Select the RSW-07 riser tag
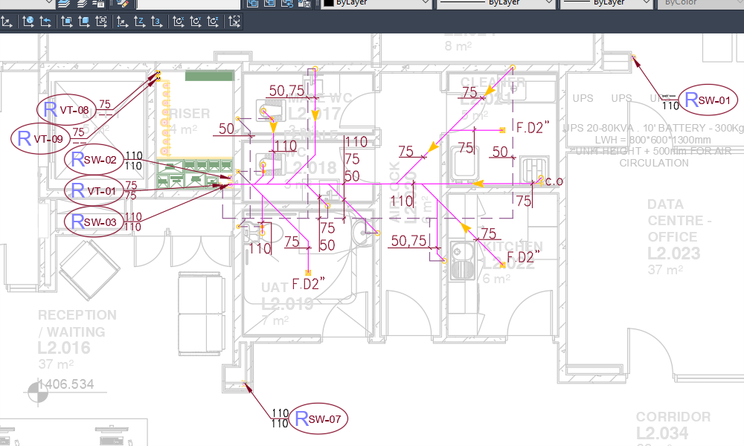 pos(318,418)
